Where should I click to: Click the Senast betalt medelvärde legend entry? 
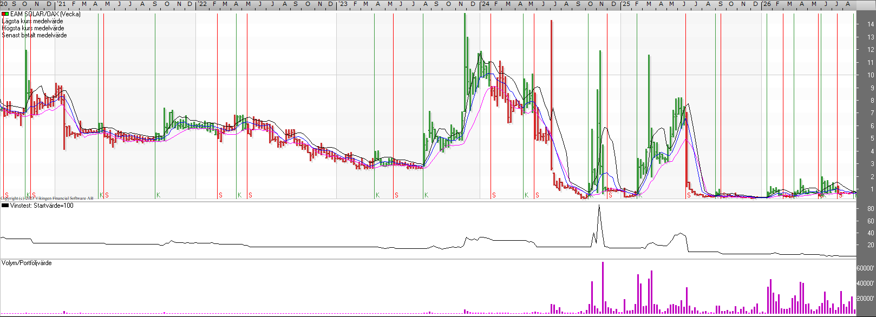click(x=35, y=35)
